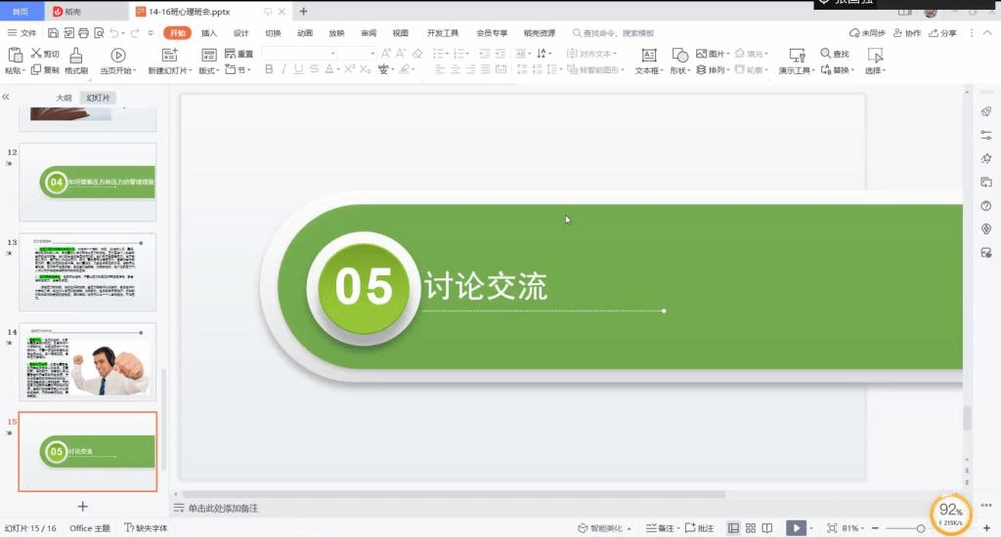
Task: Click the help question mark in right sidebar
Action: (x=986, y=206)
